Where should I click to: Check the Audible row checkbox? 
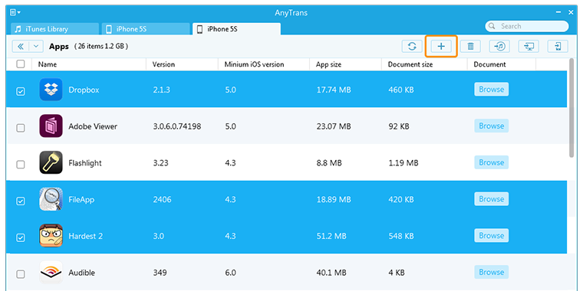coord(21,274)
